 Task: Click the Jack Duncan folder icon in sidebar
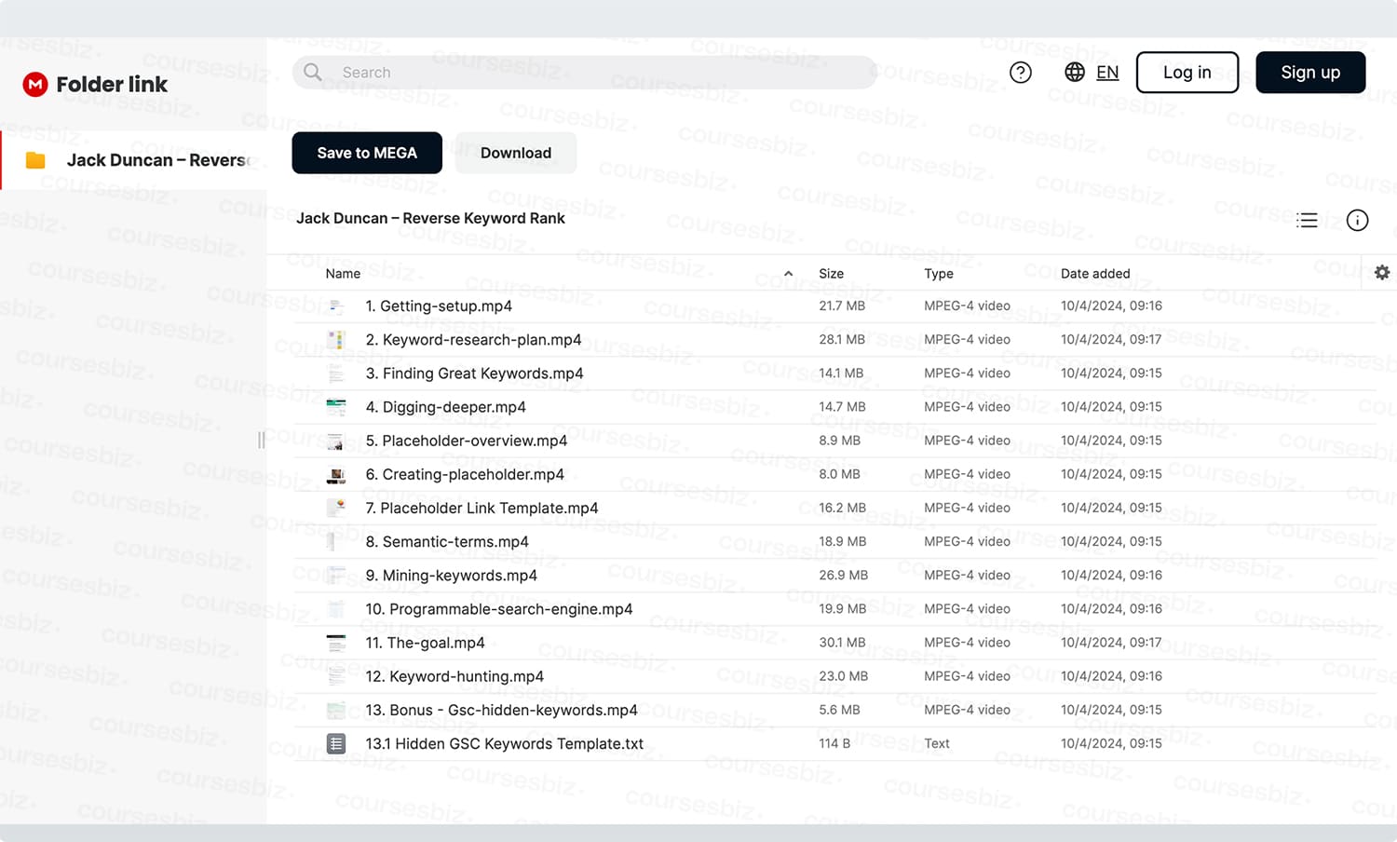point(36,160)
